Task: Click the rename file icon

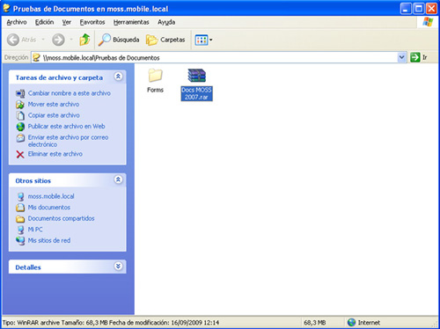Action: 20,93
